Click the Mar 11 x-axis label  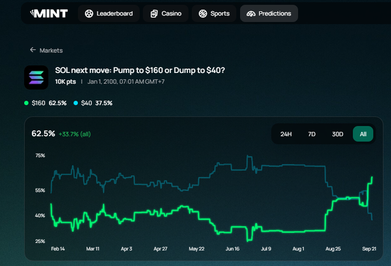point(93,249)
